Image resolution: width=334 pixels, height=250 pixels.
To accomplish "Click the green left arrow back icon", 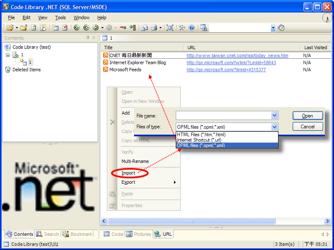I will click(x=96, y=27).
